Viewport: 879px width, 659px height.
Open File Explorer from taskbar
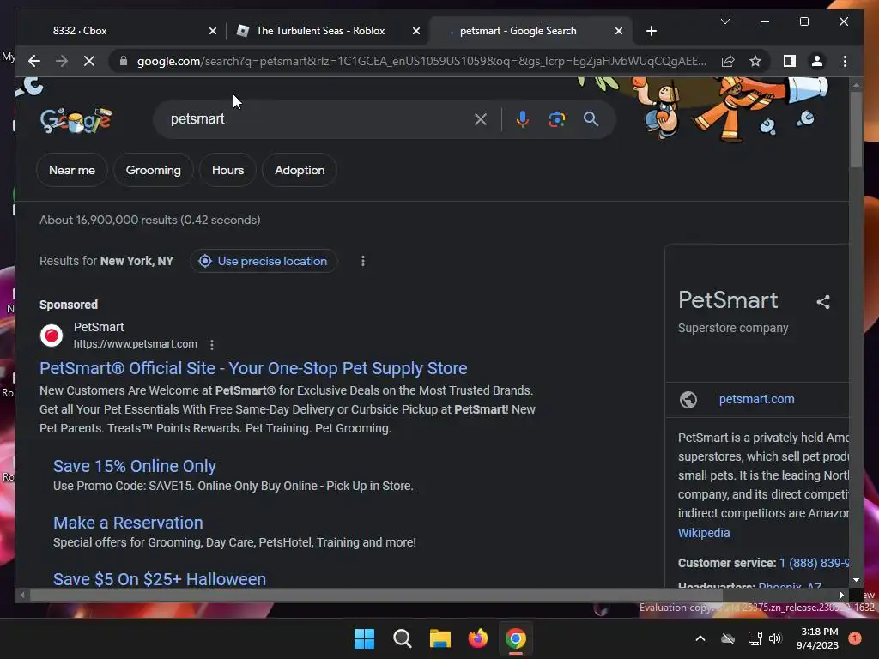440,638
